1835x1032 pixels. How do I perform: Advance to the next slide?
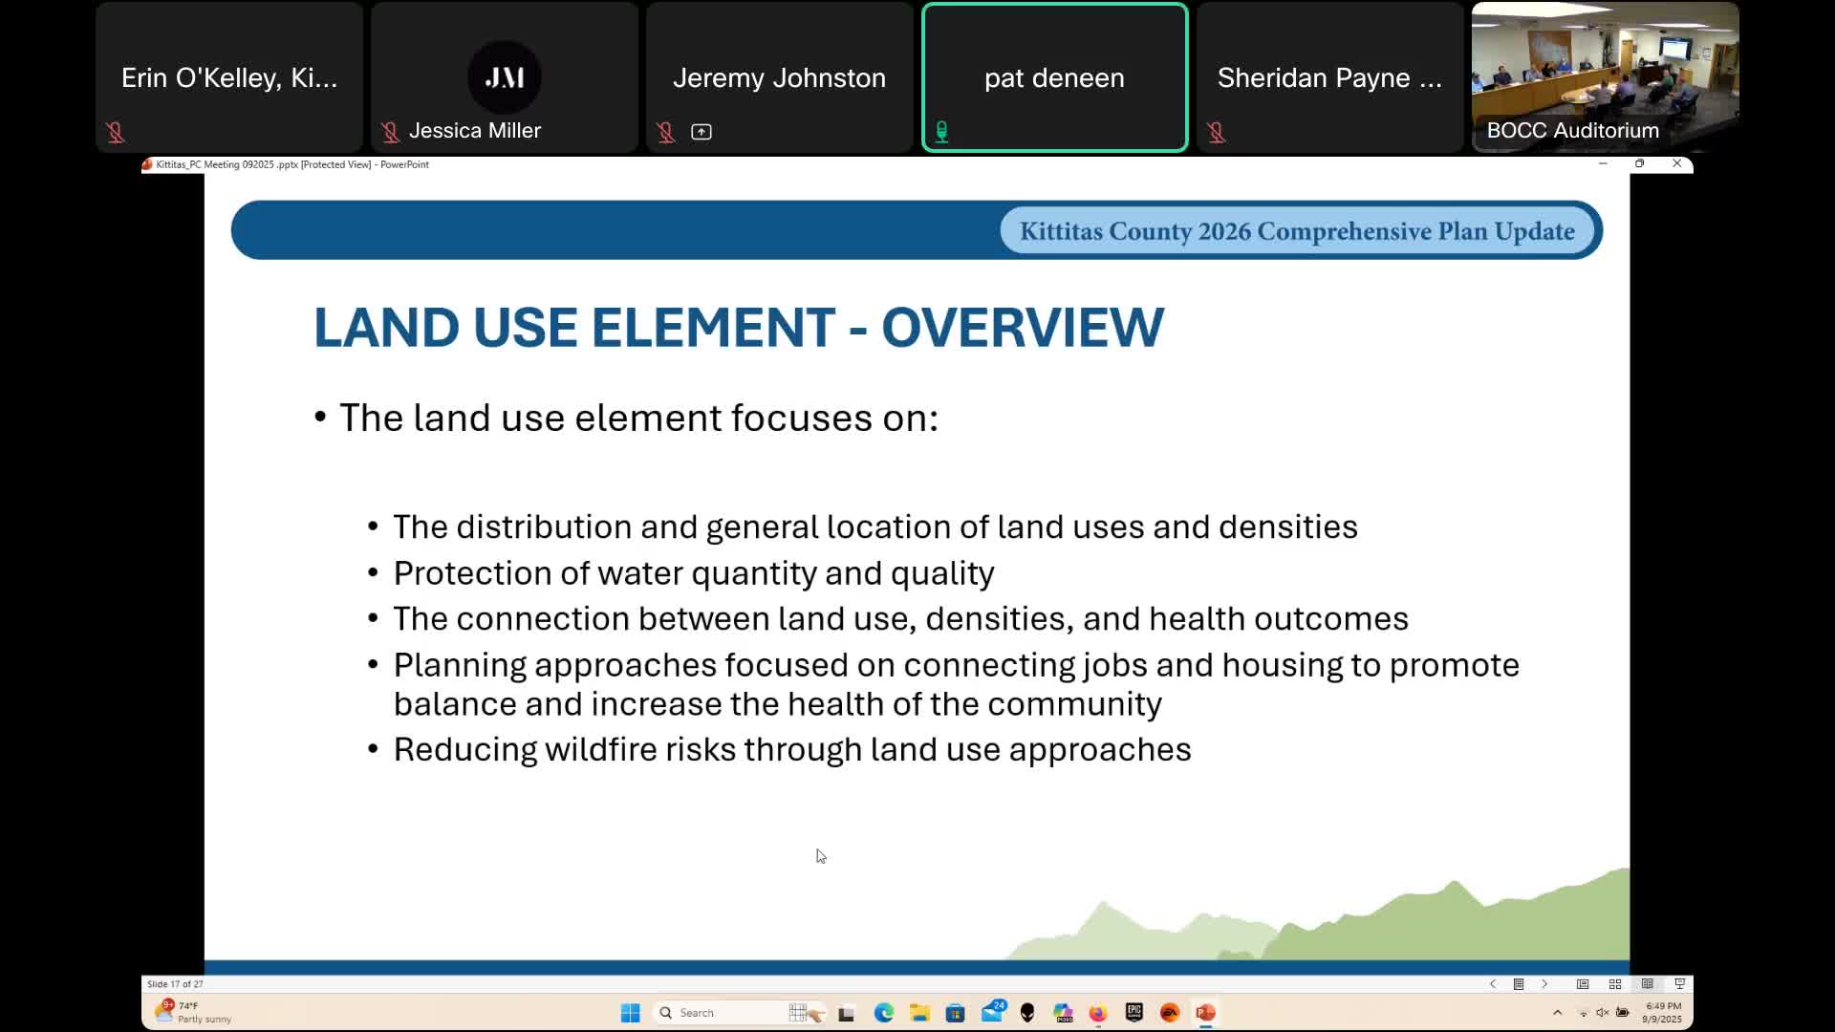[1545, 983]
